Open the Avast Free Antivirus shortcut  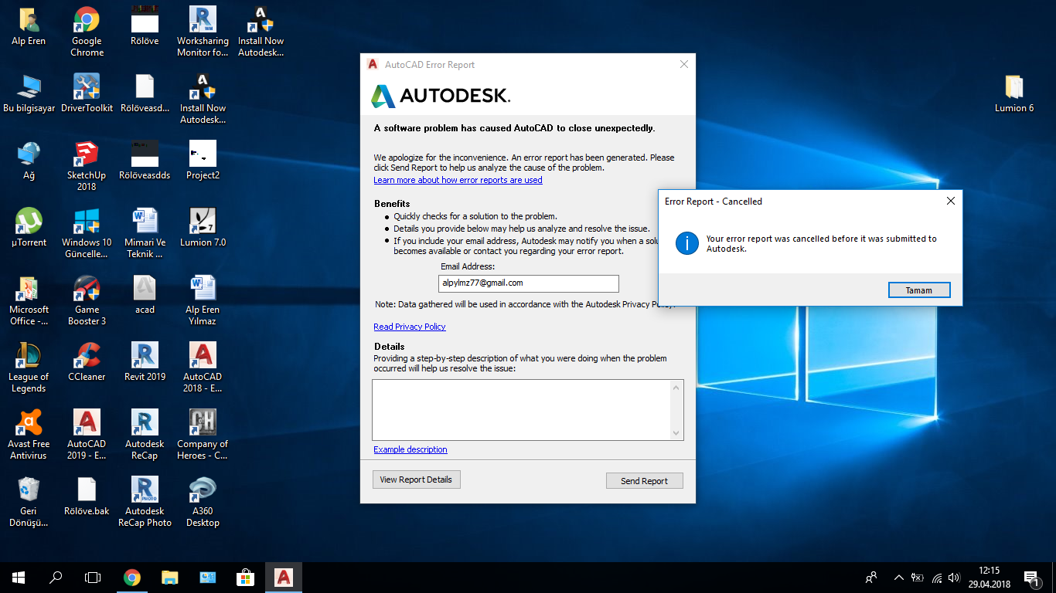[29, 435]
